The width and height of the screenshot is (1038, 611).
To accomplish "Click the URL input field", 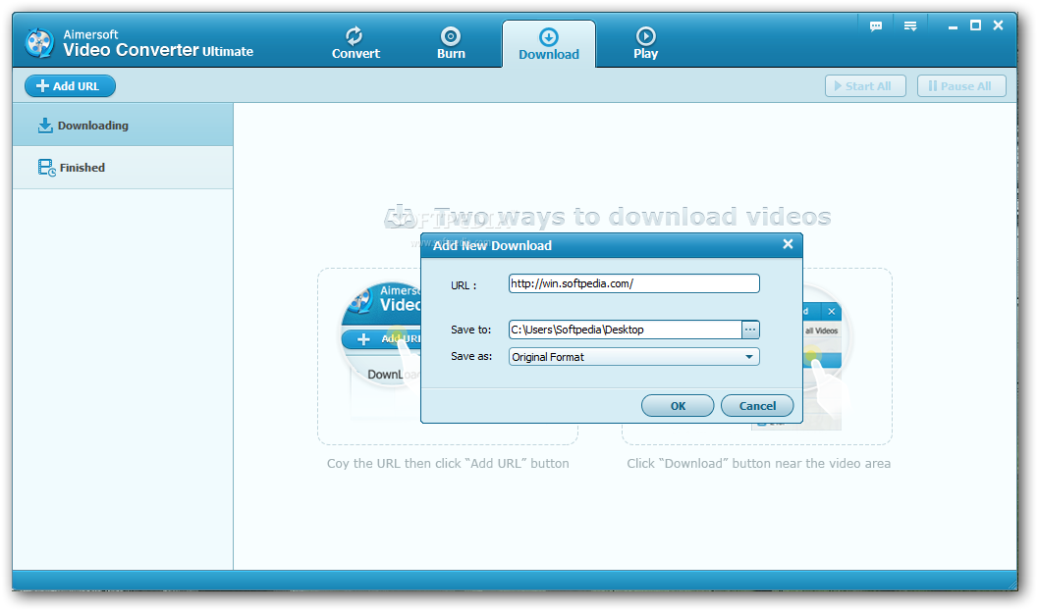I will click(x=633, y=283).
